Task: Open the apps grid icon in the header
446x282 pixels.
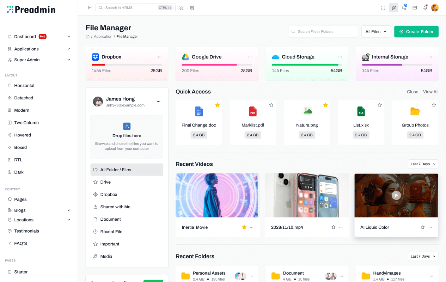Action: 181,7
